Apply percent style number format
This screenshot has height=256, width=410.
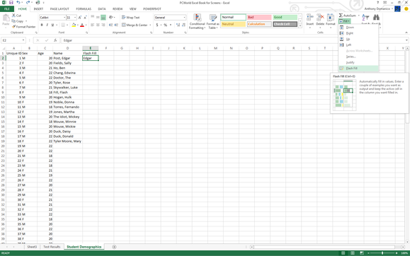tap(165, 25)
